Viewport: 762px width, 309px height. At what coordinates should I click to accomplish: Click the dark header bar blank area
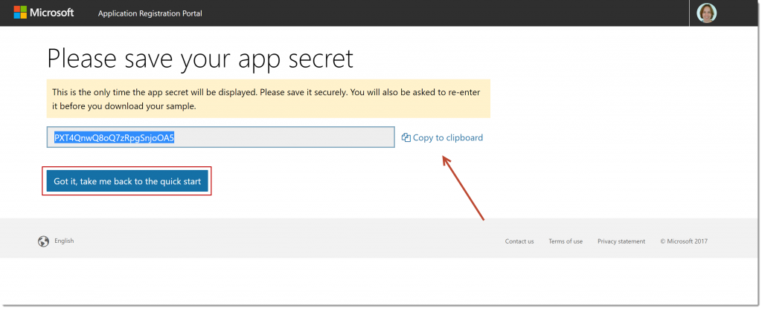click(x=446, y=13)
